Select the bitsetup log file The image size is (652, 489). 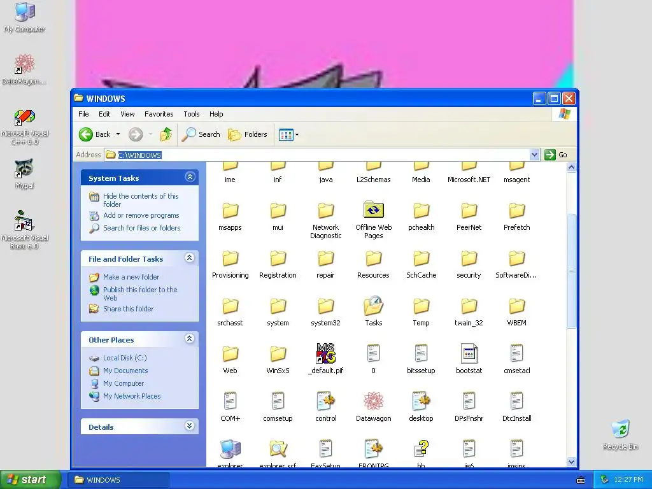(x=421, y=360)
